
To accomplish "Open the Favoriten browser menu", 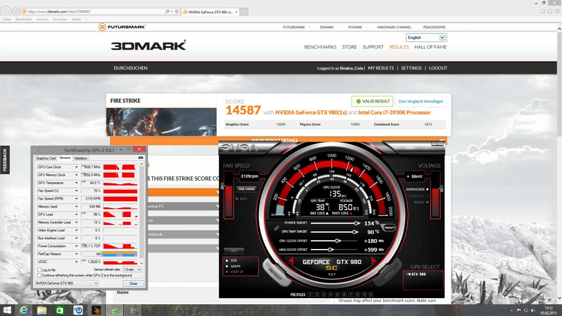I will click(x=60, y=19).
